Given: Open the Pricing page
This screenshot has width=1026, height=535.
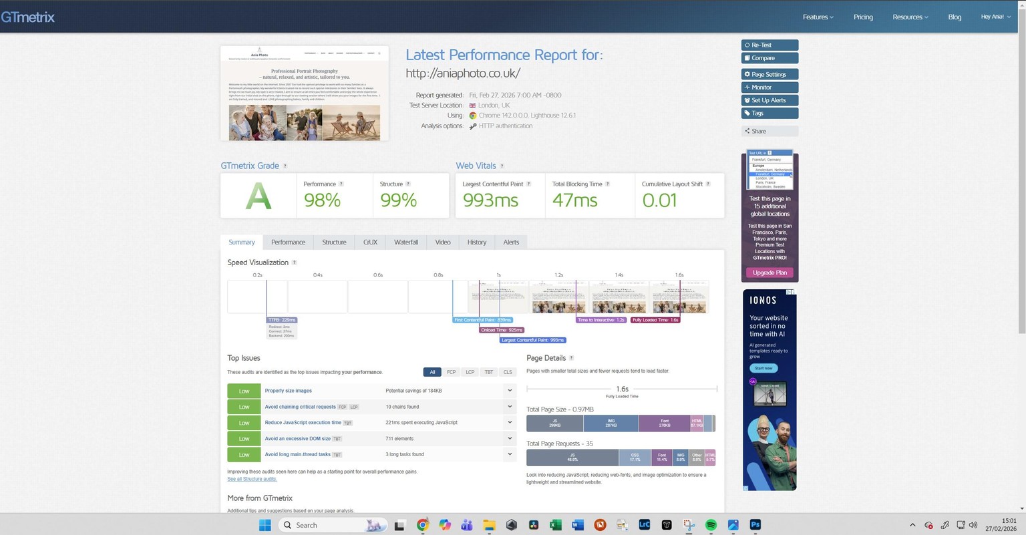Looking at the screenshot, I should click(863, 17).
